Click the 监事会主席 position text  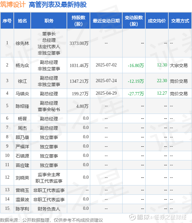[x=49, y=175]
